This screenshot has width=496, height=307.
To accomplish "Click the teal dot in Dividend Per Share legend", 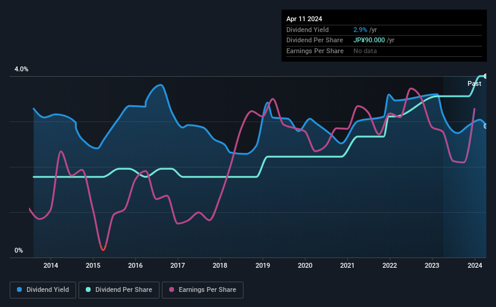I will click(x=89, y=290).
